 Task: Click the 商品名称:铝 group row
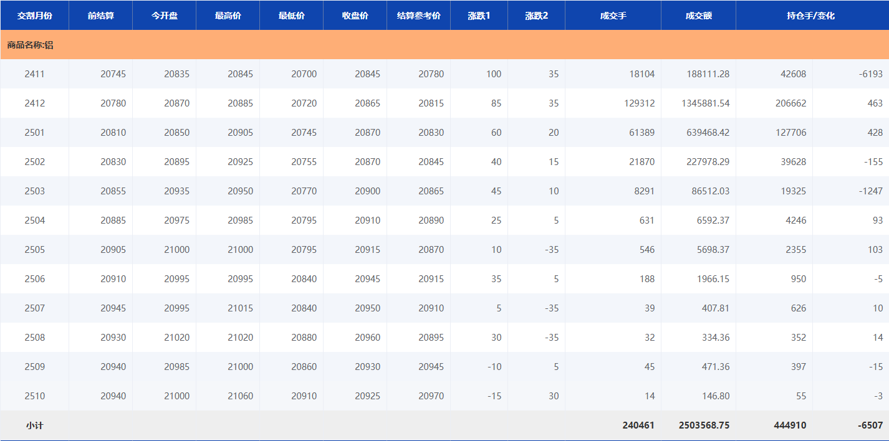click(x=30, y=45)
